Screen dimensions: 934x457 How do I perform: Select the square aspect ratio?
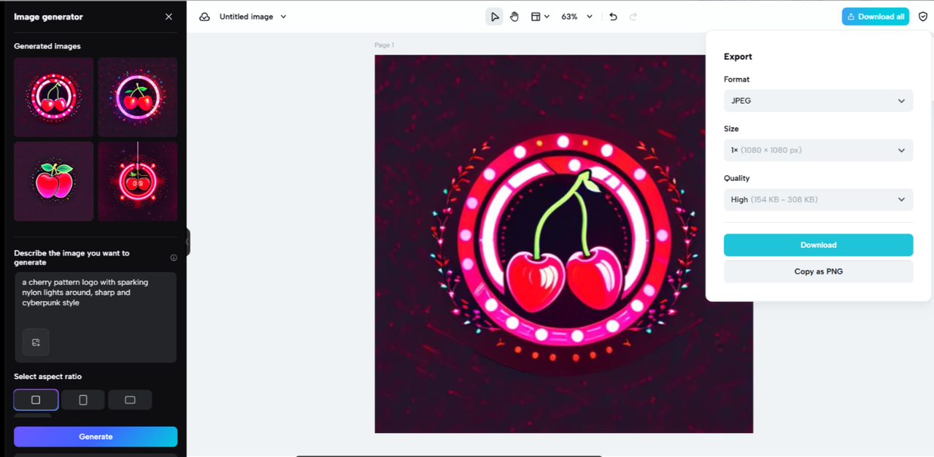tap(35, 399)
